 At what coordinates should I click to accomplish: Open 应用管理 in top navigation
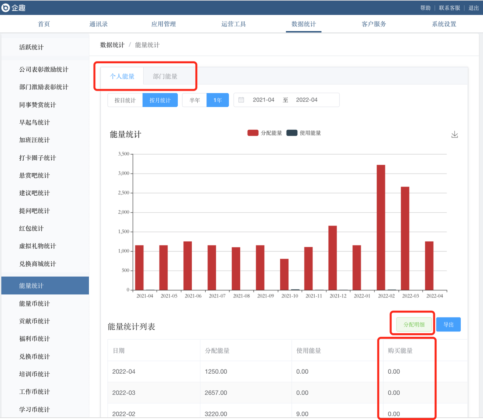coord(163,24)
